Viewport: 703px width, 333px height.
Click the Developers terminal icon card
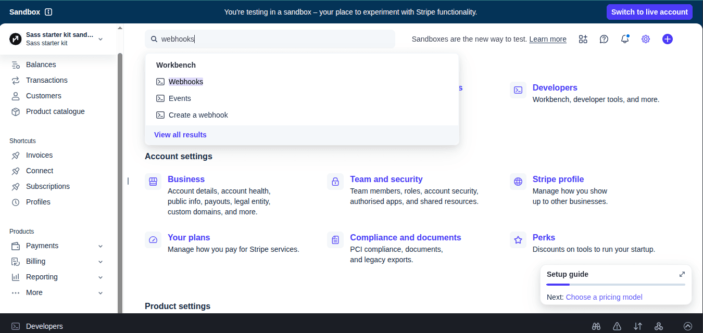click(518, 90)
